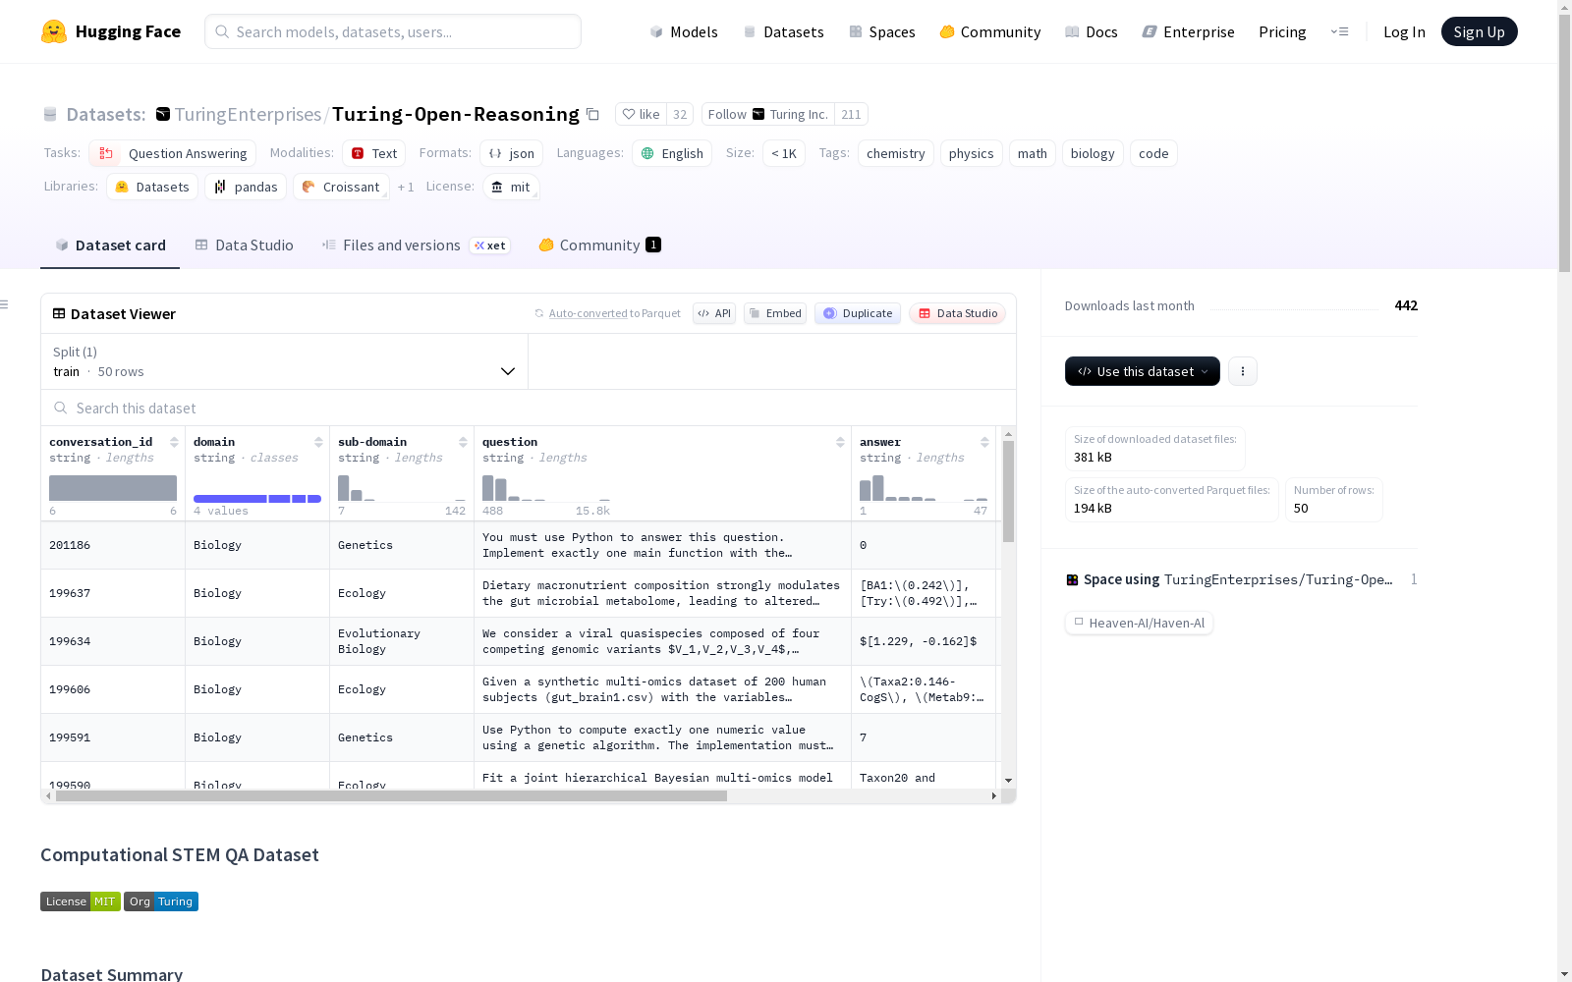Click the Question Answering task tag
The width and height of the screenshot is (1572, 982).
pyautogui.click(x=173, y=153)
